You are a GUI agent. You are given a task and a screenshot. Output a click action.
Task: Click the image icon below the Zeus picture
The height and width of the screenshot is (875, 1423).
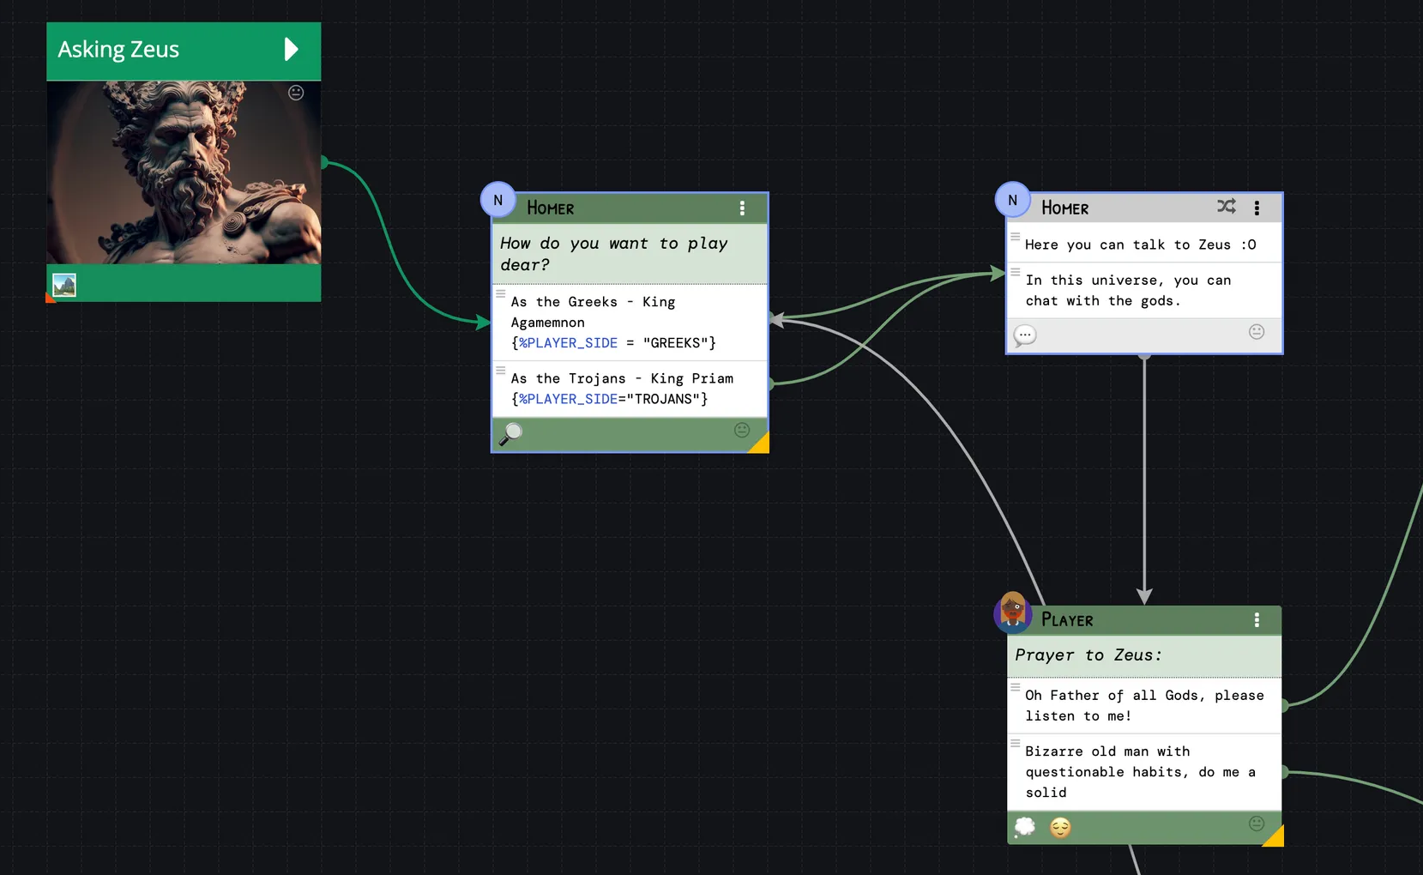[64, 285]
